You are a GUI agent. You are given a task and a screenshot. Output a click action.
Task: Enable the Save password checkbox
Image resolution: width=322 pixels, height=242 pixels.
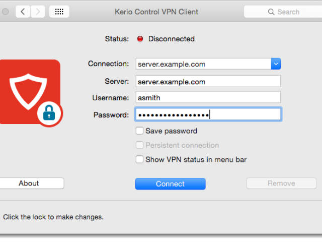pos(140,131)
